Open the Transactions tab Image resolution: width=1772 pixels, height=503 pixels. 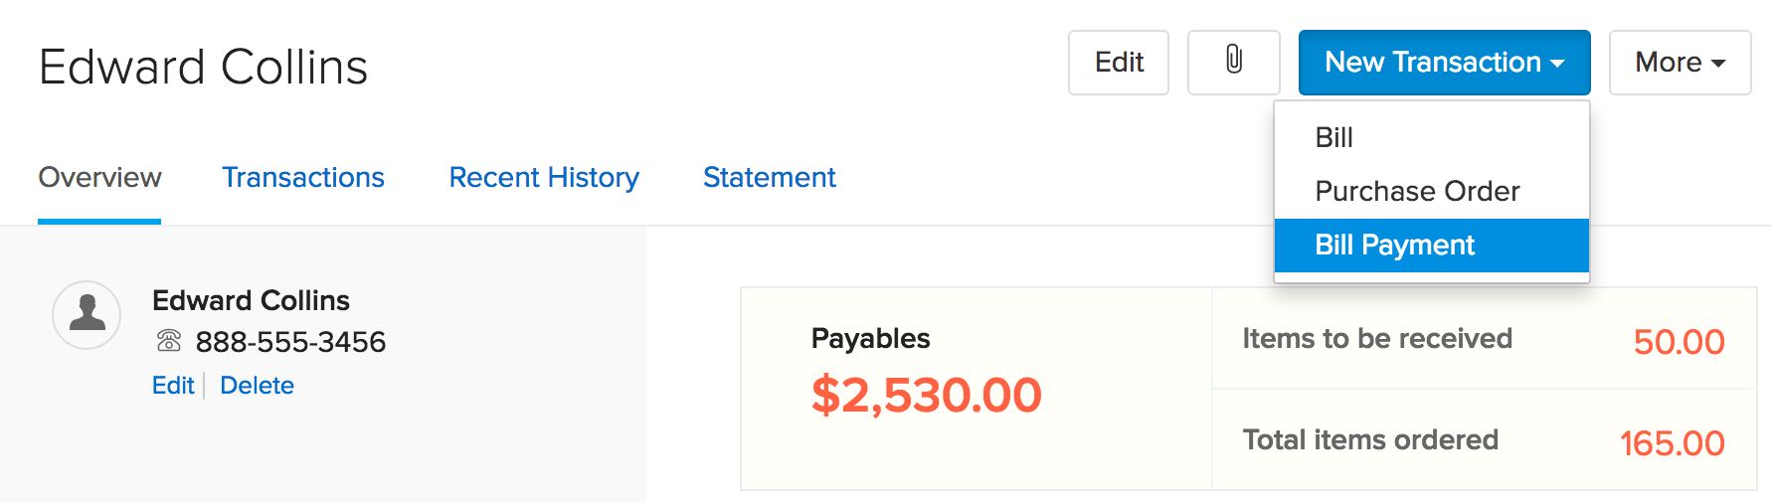[x=302, y=177]
